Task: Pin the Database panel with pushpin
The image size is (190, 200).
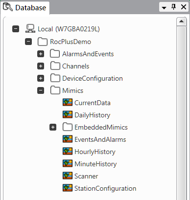Action: (x=173, y=7)
